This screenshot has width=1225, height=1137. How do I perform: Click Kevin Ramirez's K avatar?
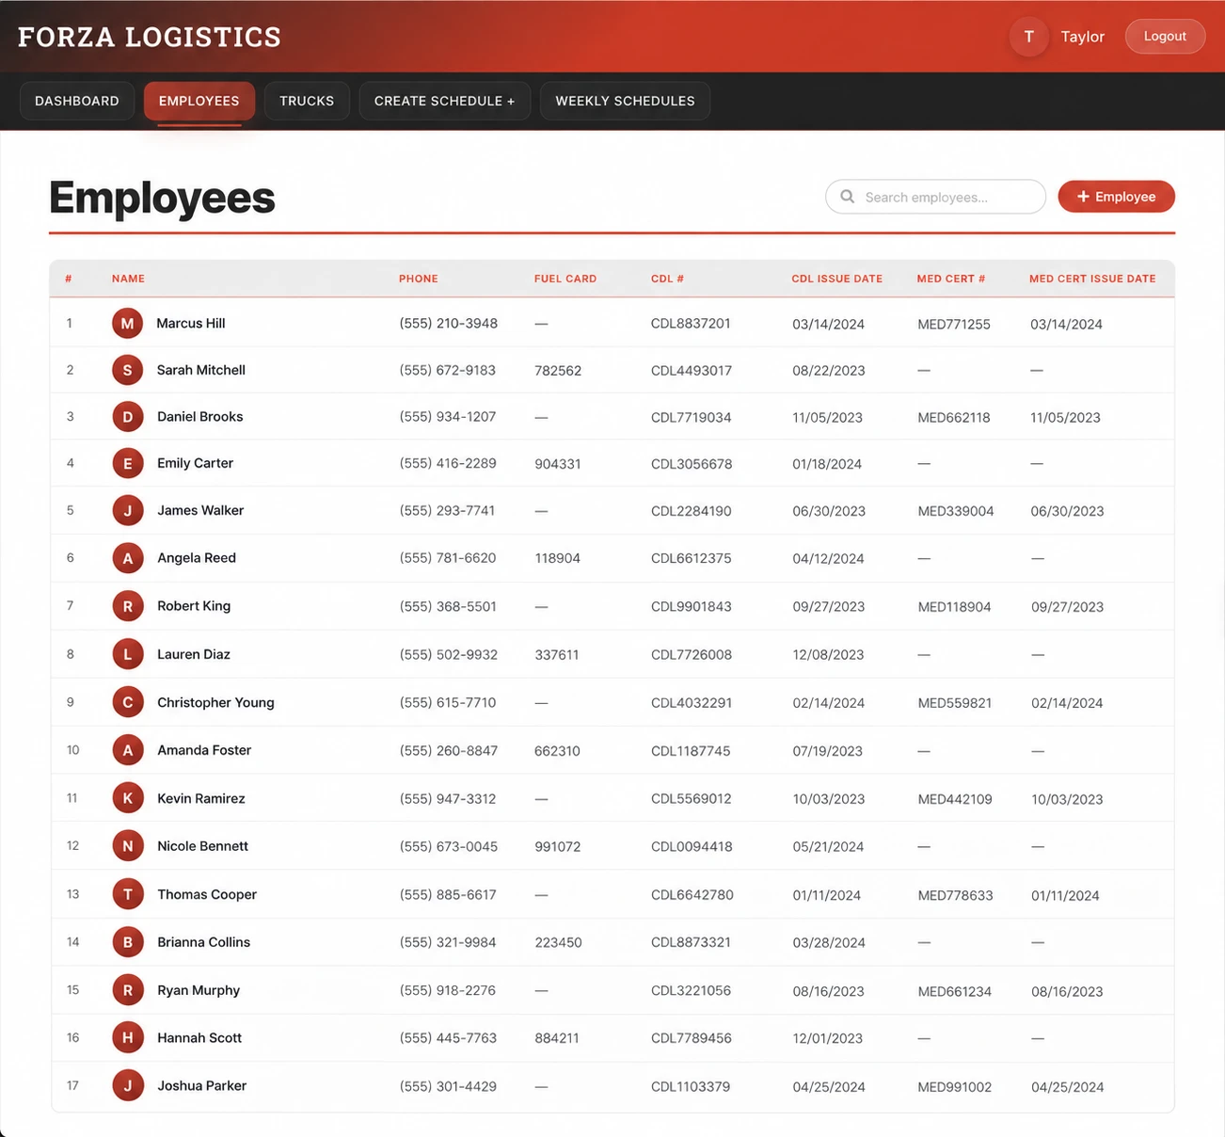pos(128,798)
